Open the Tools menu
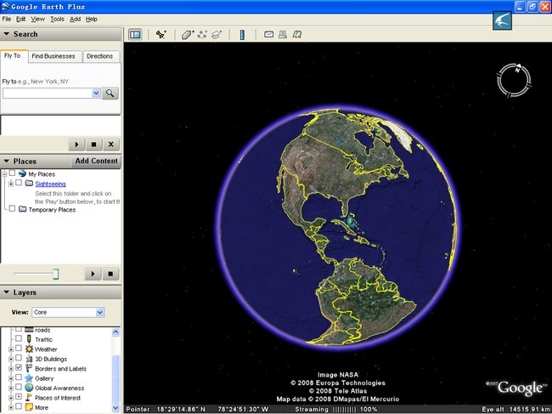The image size is (552, 414). point(57,19)
